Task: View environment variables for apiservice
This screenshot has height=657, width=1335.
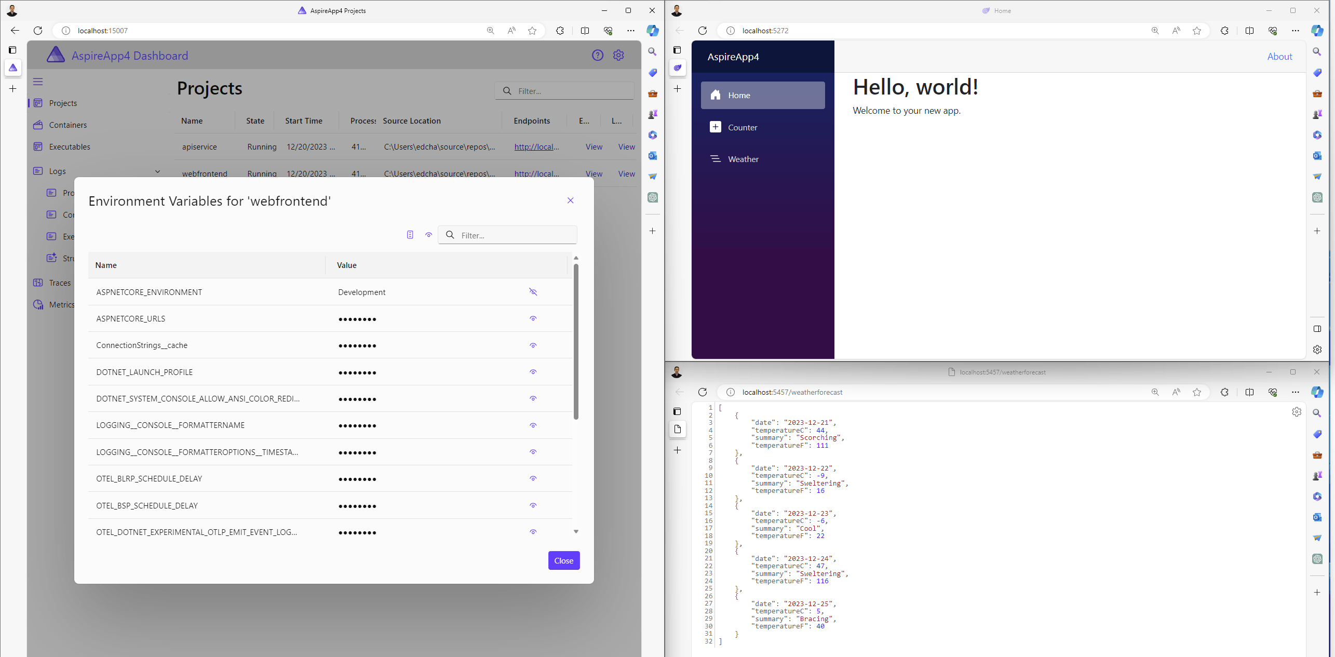Action: pos(594,146)
